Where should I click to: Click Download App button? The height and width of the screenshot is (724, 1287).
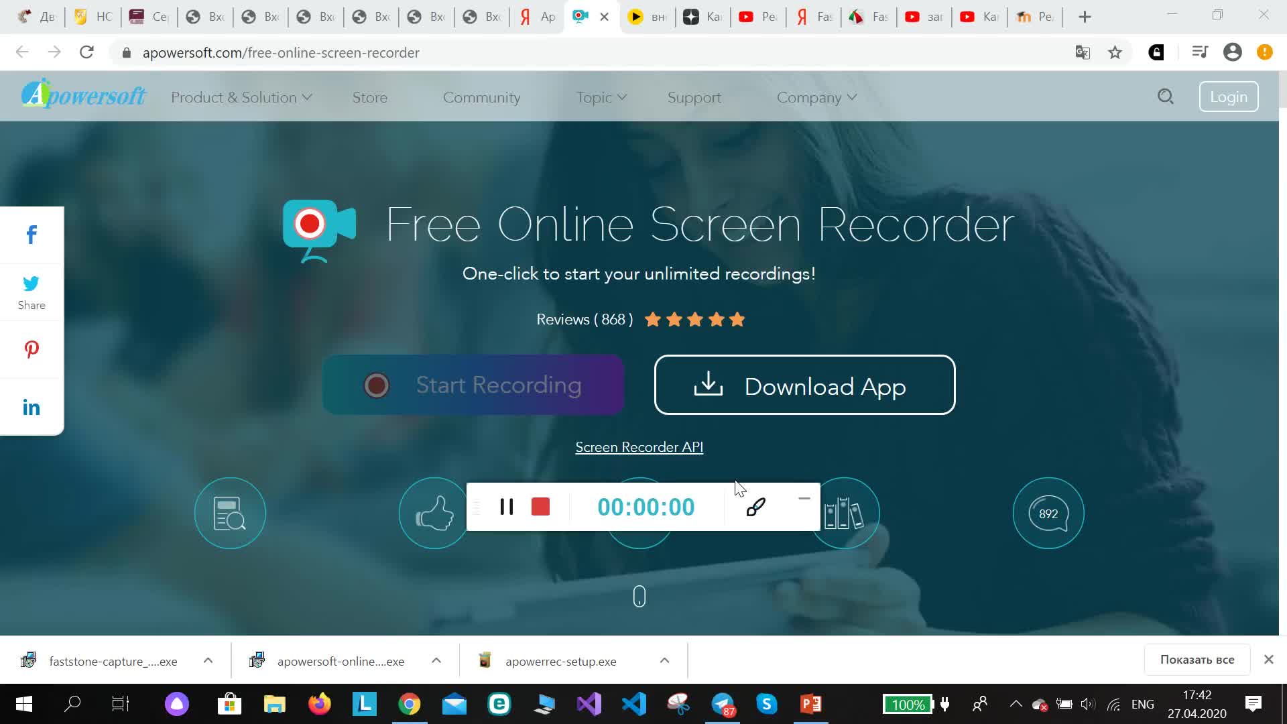[804, 385]
